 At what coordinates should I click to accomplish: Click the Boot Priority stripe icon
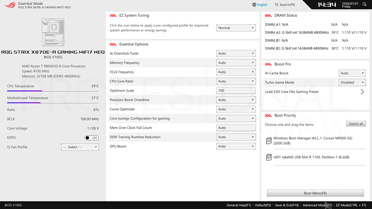point(268,115)
